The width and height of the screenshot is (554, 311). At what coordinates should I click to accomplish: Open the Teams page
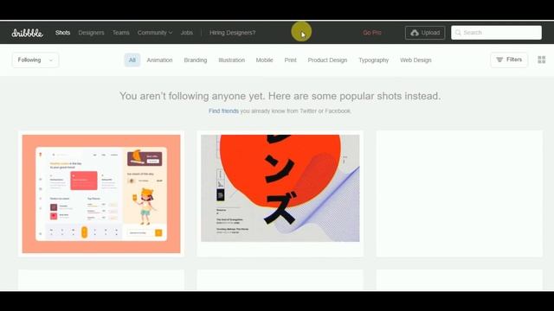(x=121, y=33)
